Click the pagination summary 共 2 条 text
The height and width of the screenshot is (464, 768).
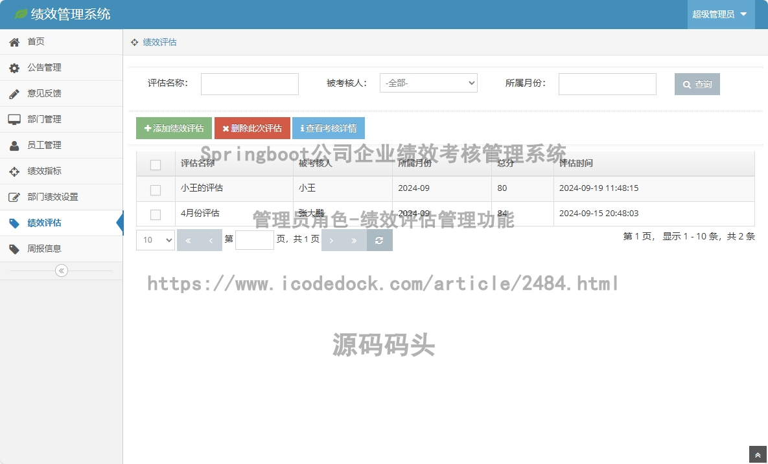pyautogui.click(x=741, y=237)
